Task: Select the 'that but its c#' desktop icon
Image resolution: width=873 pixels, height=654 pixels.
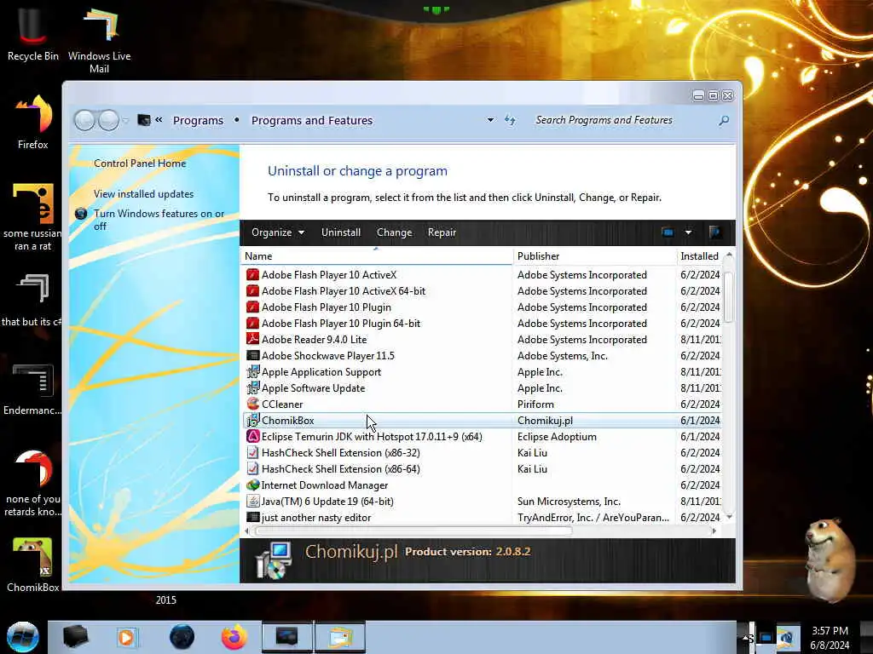Action: pyautogui.click(x=32, y=301)
